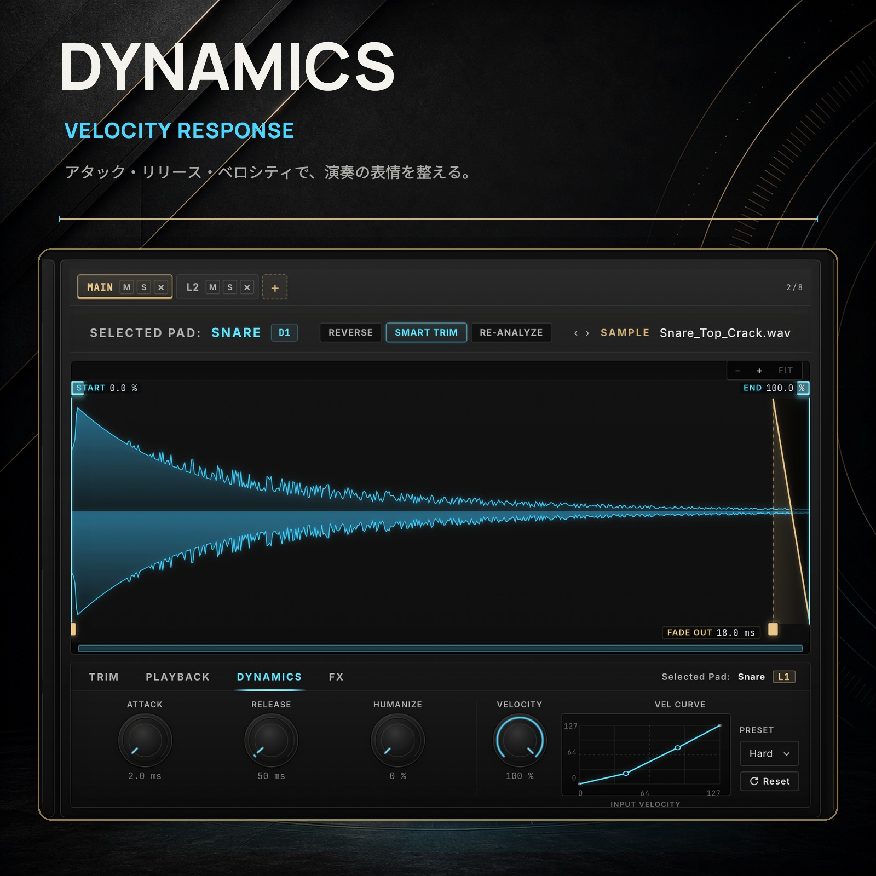This screenshot has height=876, width=876.
Task: Click the 50 ms release value
Action: pyautogui.click(x=271, y=776)
